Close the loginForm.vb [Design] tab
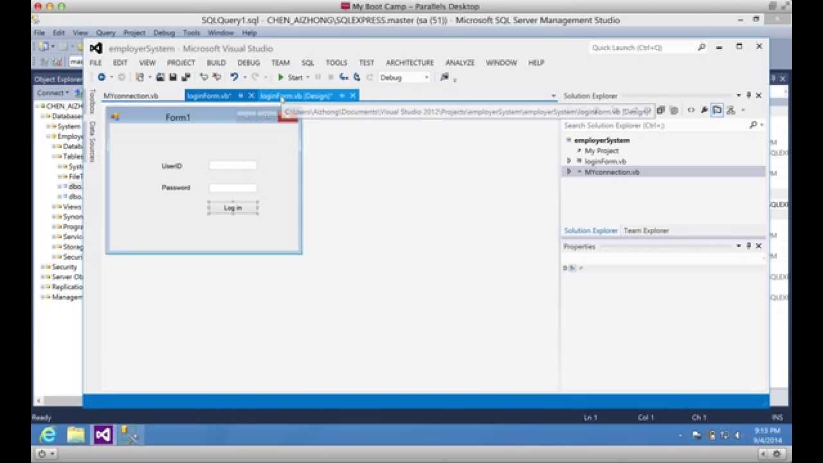823x463 pixels. coord(352,96)
